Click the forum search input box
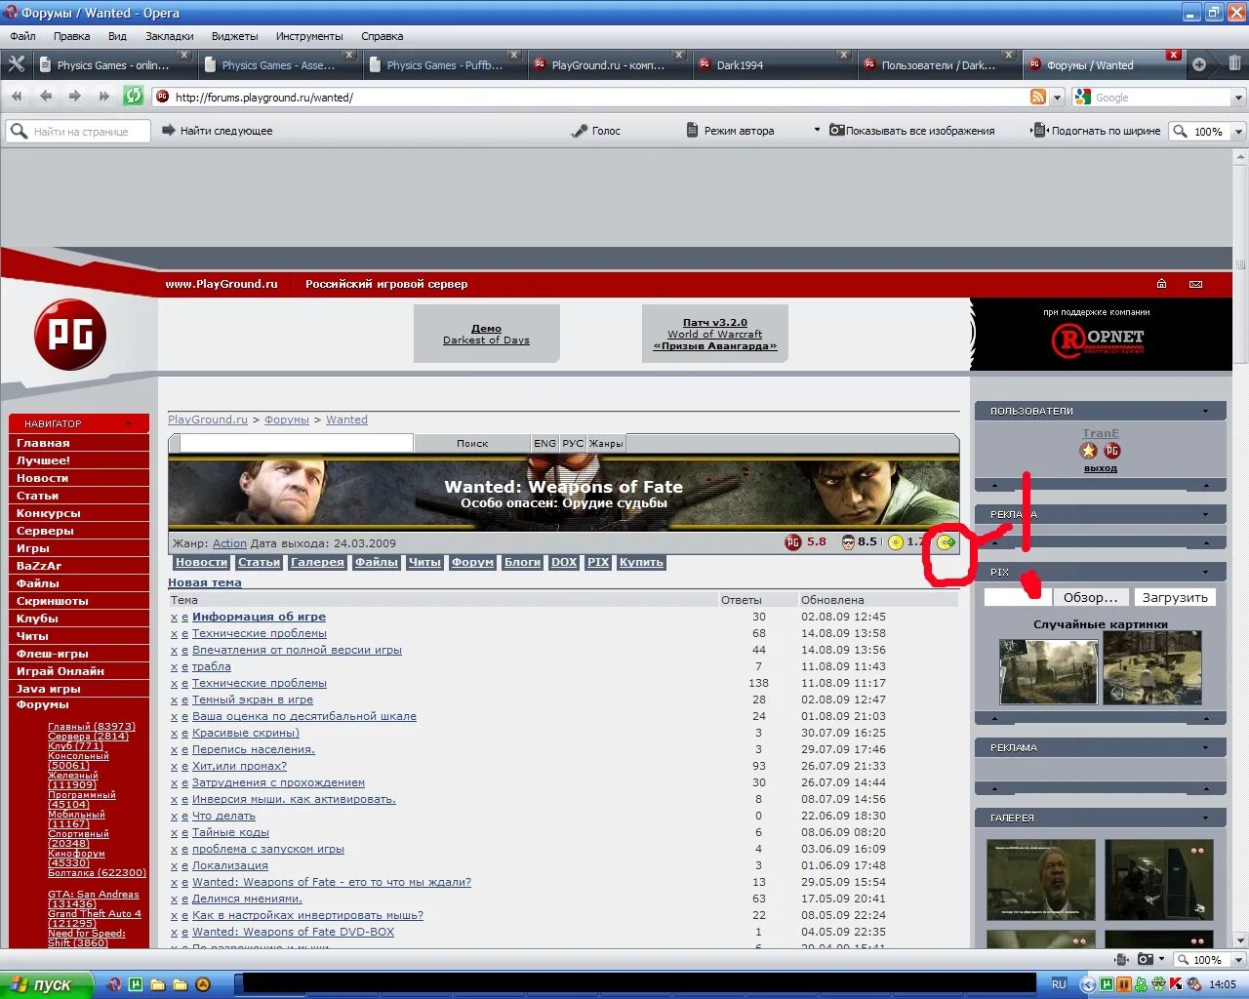Image resolution: width=1249 pixels, height=999 pixels. coord(297,443)
